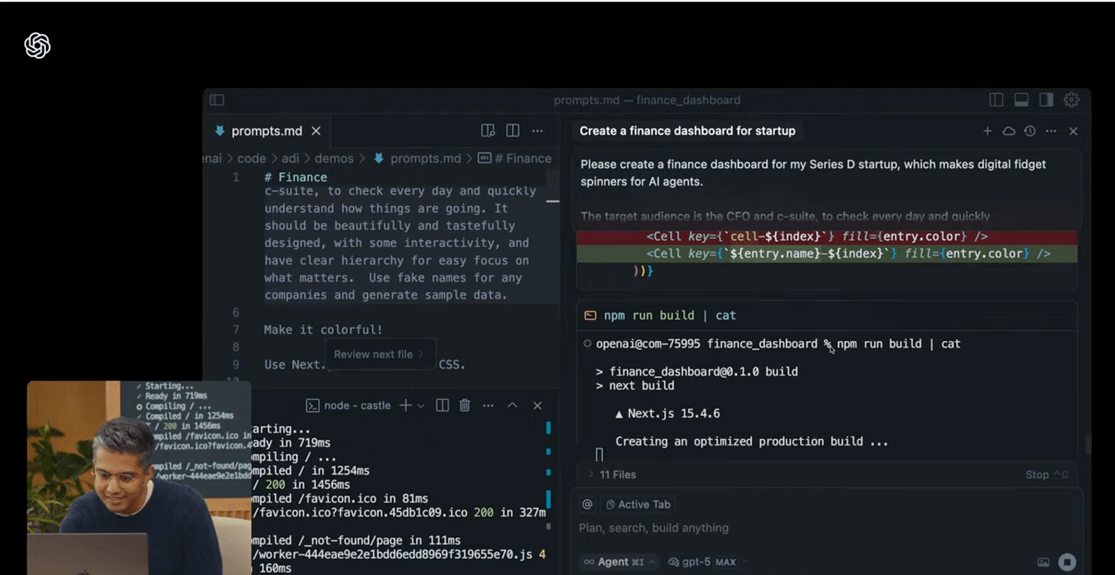Toggle right AI pane layout icon
The height and width of the screenshot is (575, 1115).
tap(1046, 100)
